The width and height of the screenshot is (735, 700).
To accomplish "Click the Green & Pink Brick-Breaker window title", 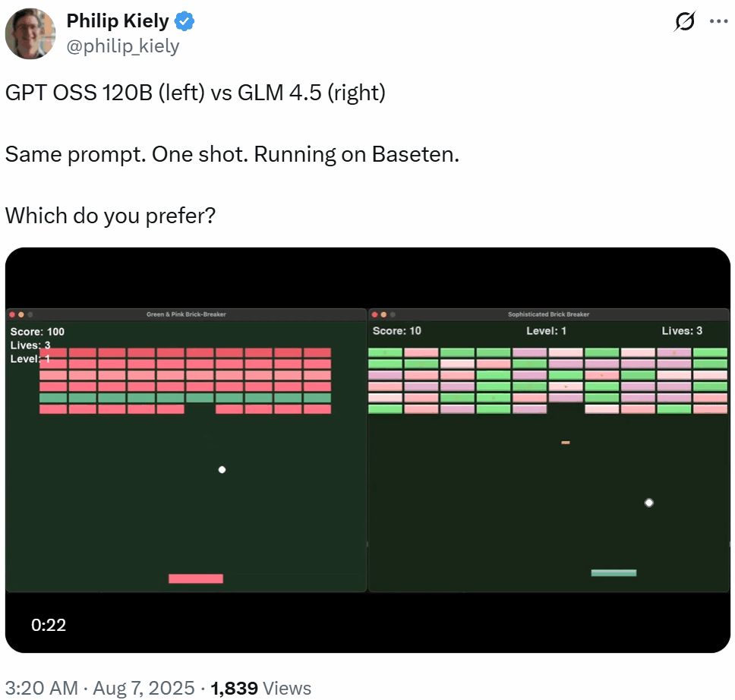I will (186, 314).
